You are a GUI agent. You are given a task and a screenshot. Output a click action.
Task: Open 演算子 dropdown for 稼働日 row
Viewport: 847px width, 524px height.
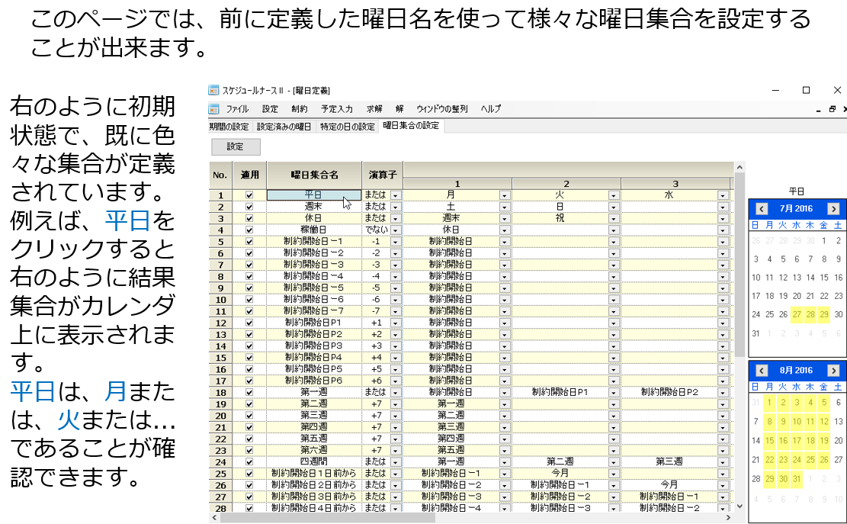pos(396,230)
